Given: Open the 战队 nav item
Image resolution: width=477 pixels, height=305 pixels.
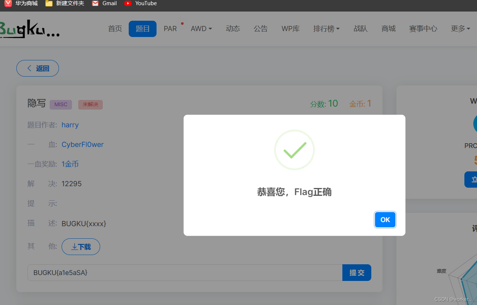Looking at the screenshot, I should pos(361,29).
